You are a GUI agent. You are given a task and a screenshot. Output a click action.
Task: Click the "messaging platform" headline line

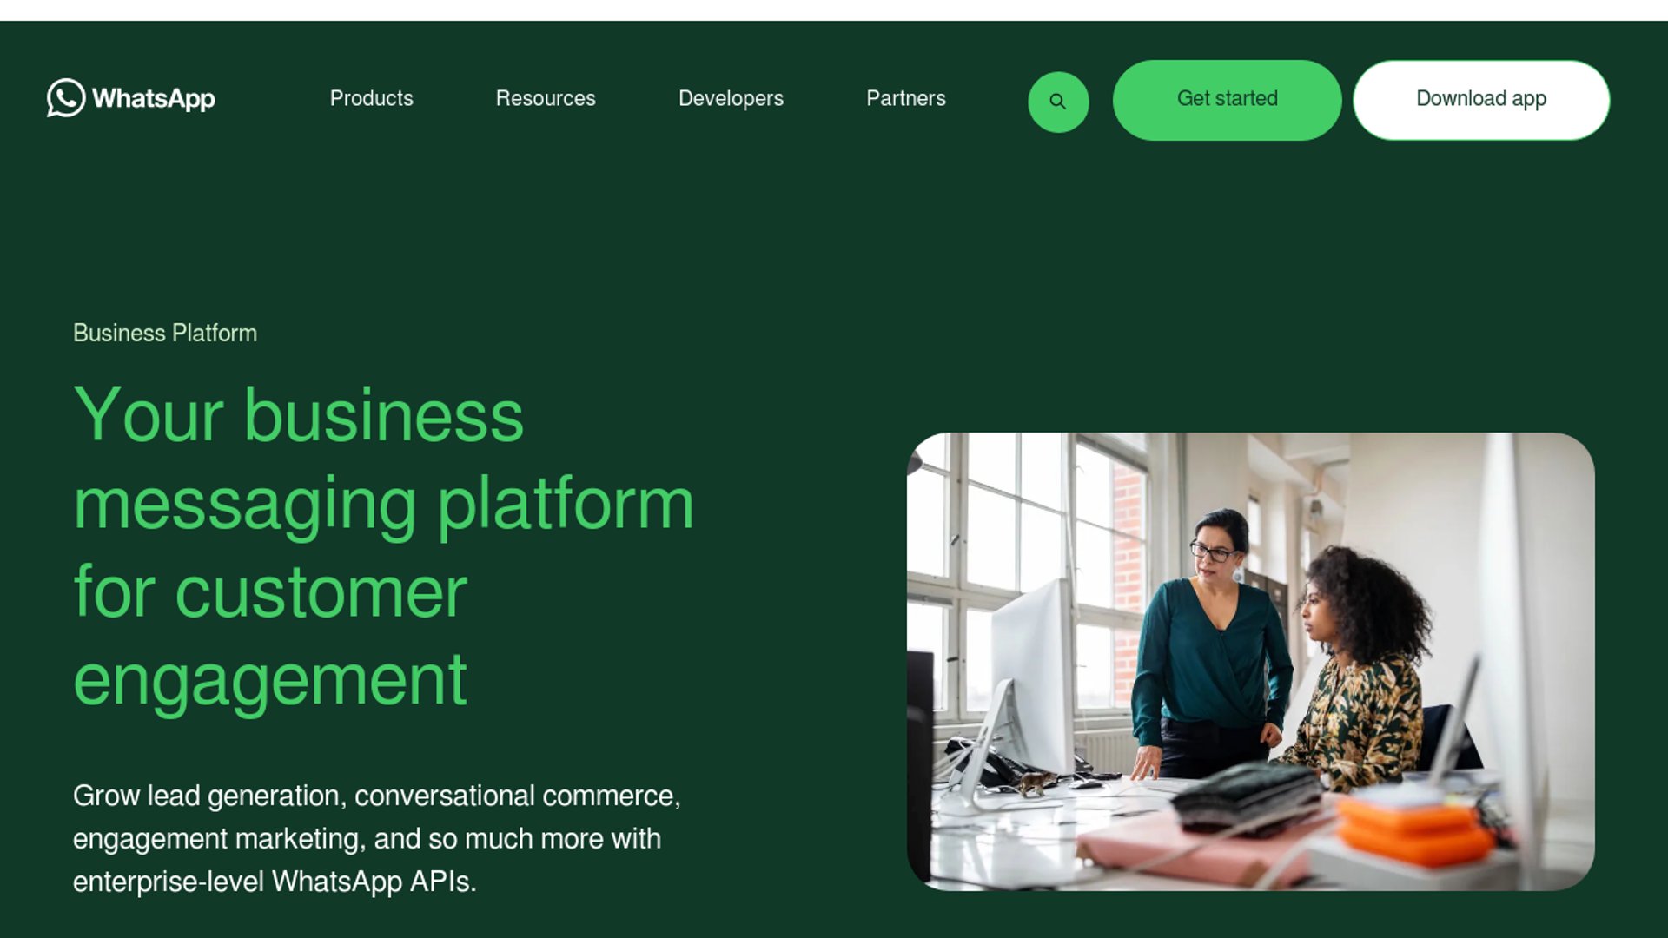point(383,505)
